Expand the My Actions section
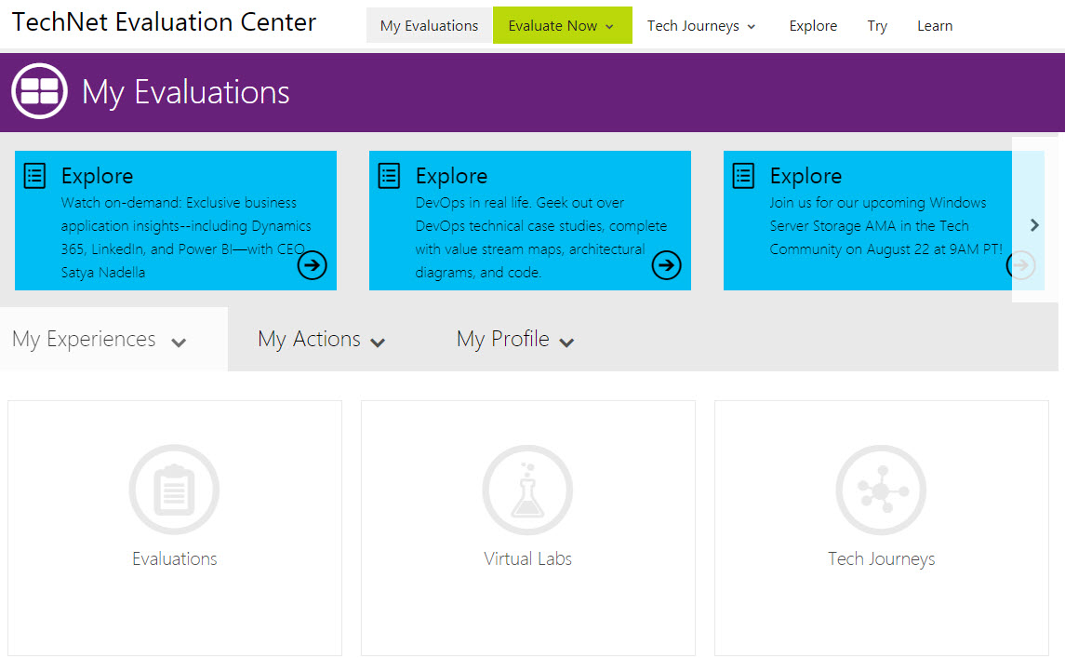Image resolution: width=1065 pixels, height=658 pixels. 321,340
